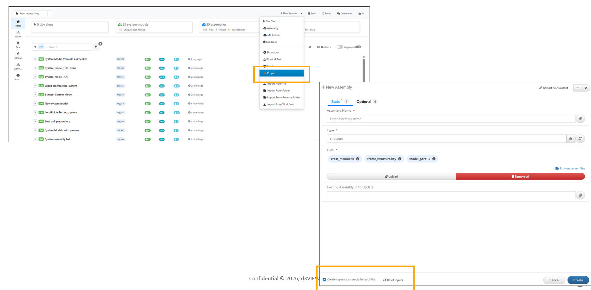Click the Assembly Name input field
591x290 pixels.
451,119
